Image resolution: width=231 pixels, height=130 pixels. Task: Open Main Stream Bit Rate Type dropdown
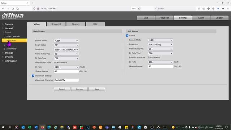coord(66,58)
